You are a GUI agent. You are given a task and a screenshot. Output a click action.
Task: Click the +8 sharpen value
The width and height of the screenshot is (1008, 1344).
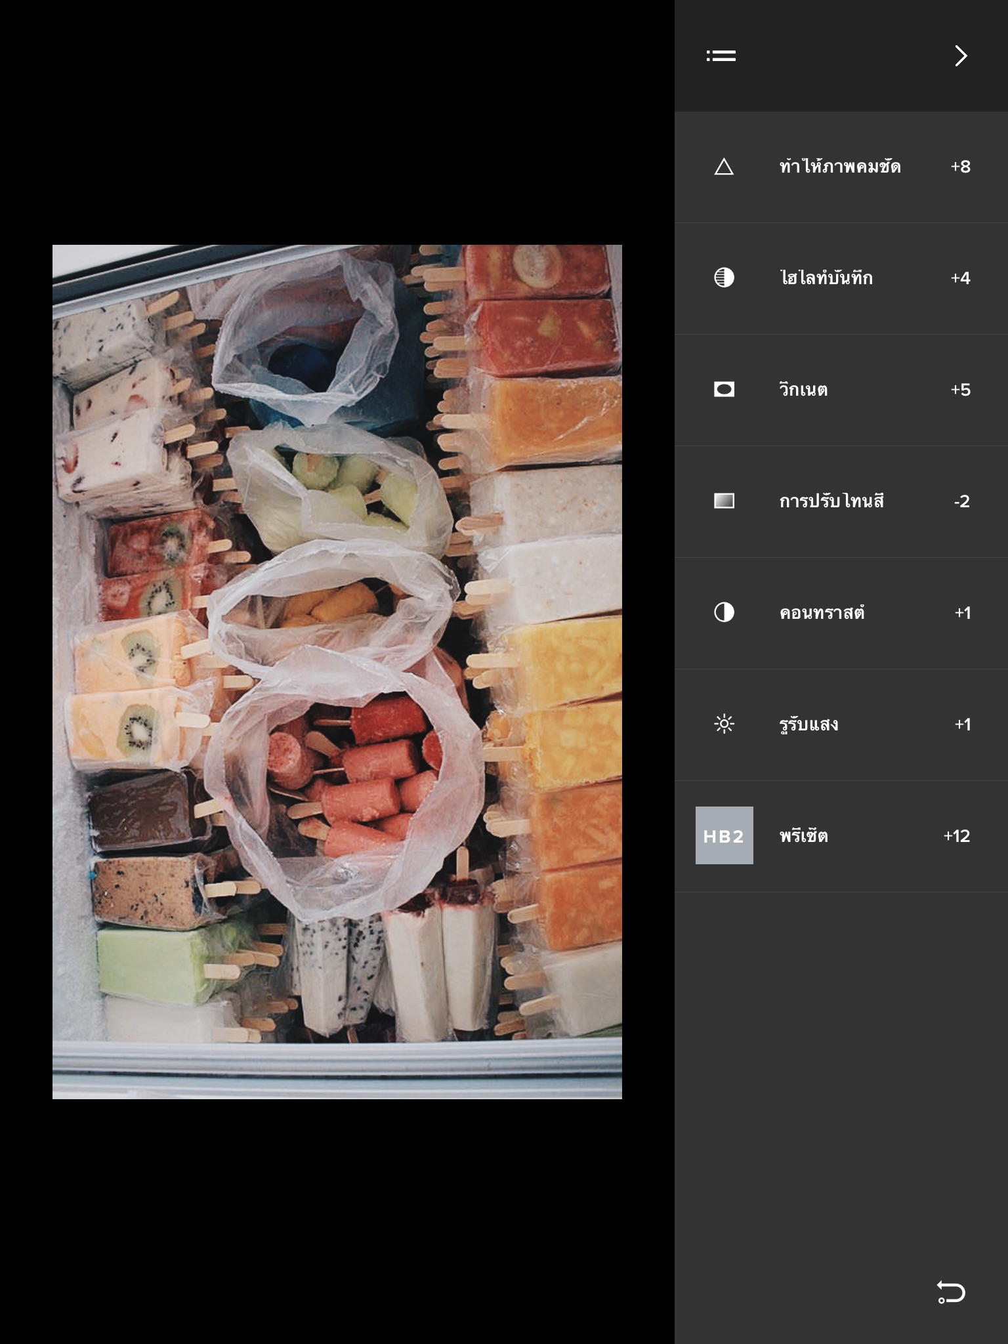pyautogui.click(x=960, y=167)
